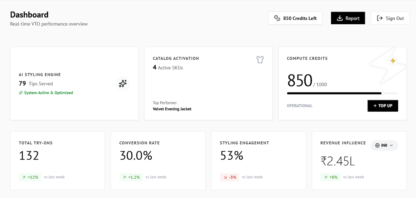Click the plus sign on TOP UP button
The width and height of the screenshot is (416, 198).
tap(374, 106)
